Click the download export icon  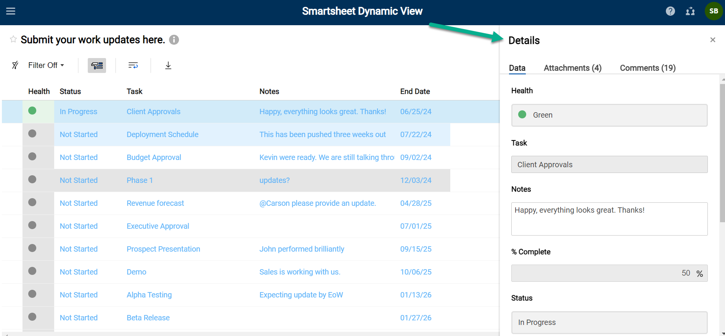click(x=168, y=65)
